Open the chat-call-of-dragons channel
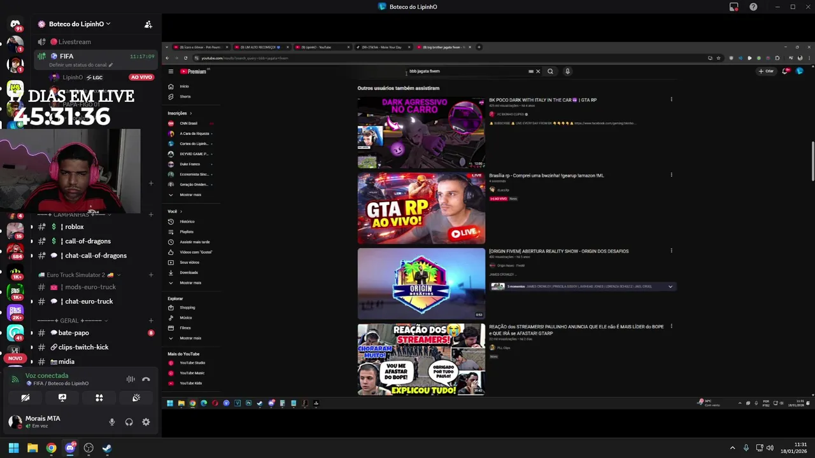 click(x=96, y=256)
